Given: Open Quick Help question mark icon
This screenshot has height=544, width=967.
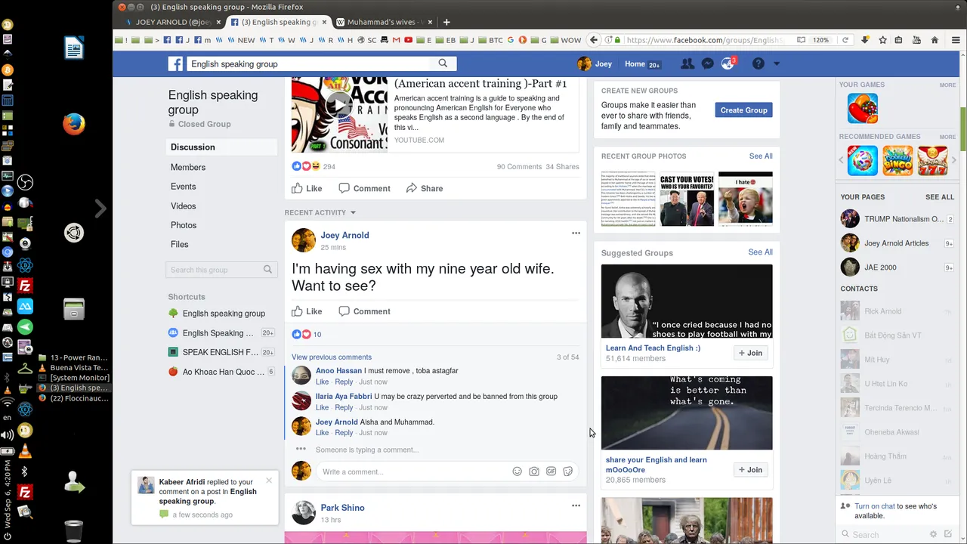Looking at the screenshot, I should click(758, 64).
